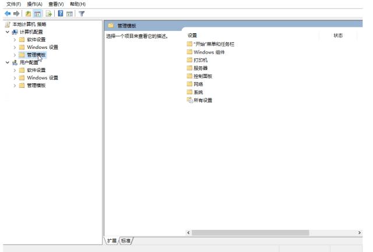Expand 管理模板 under 计算机配置
Screen dimensions: 373x252
15,55
